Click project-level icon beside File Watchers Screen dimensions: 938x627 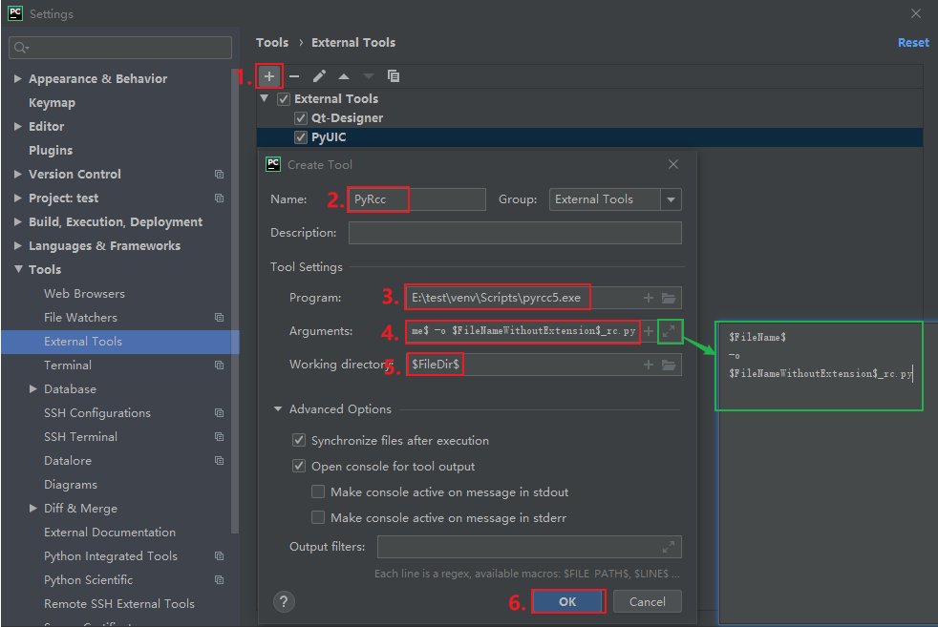coord(219,318)
